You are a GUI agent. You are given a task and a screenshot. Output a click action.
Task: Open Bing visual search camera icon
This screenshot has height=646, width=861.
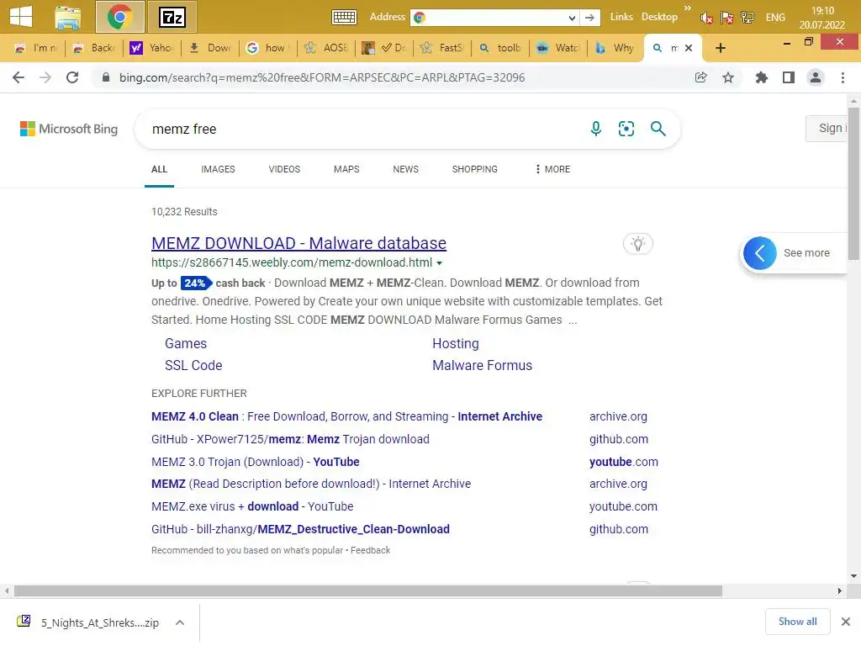click(x=626, y=129)
